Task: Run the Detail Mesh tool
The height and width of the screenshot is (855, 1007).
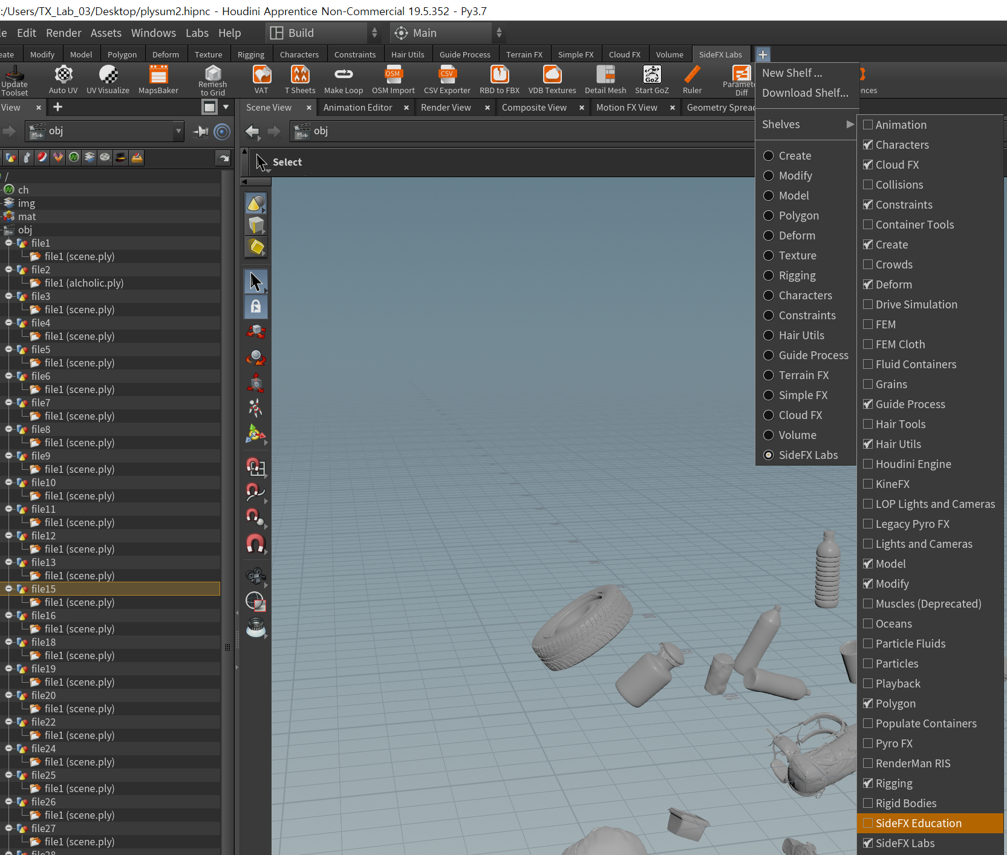Action: coord(605,79)
